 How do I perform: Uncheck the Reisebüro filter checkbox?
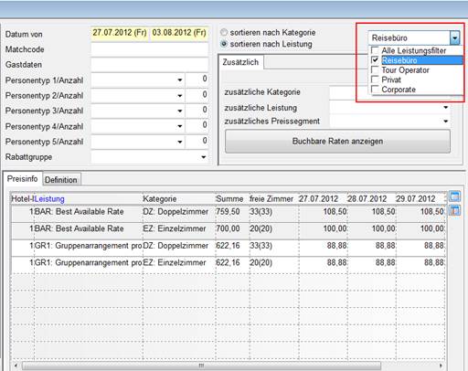pos(375,60)
